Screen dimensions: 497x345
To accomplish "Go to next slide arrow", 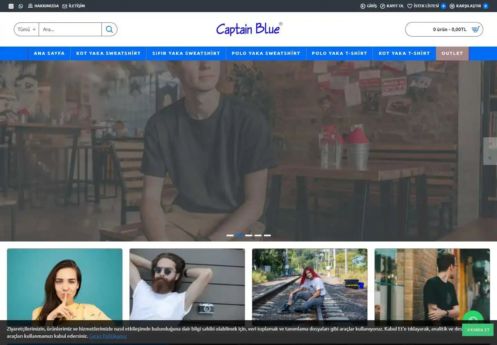I will [x=490, y=144].
